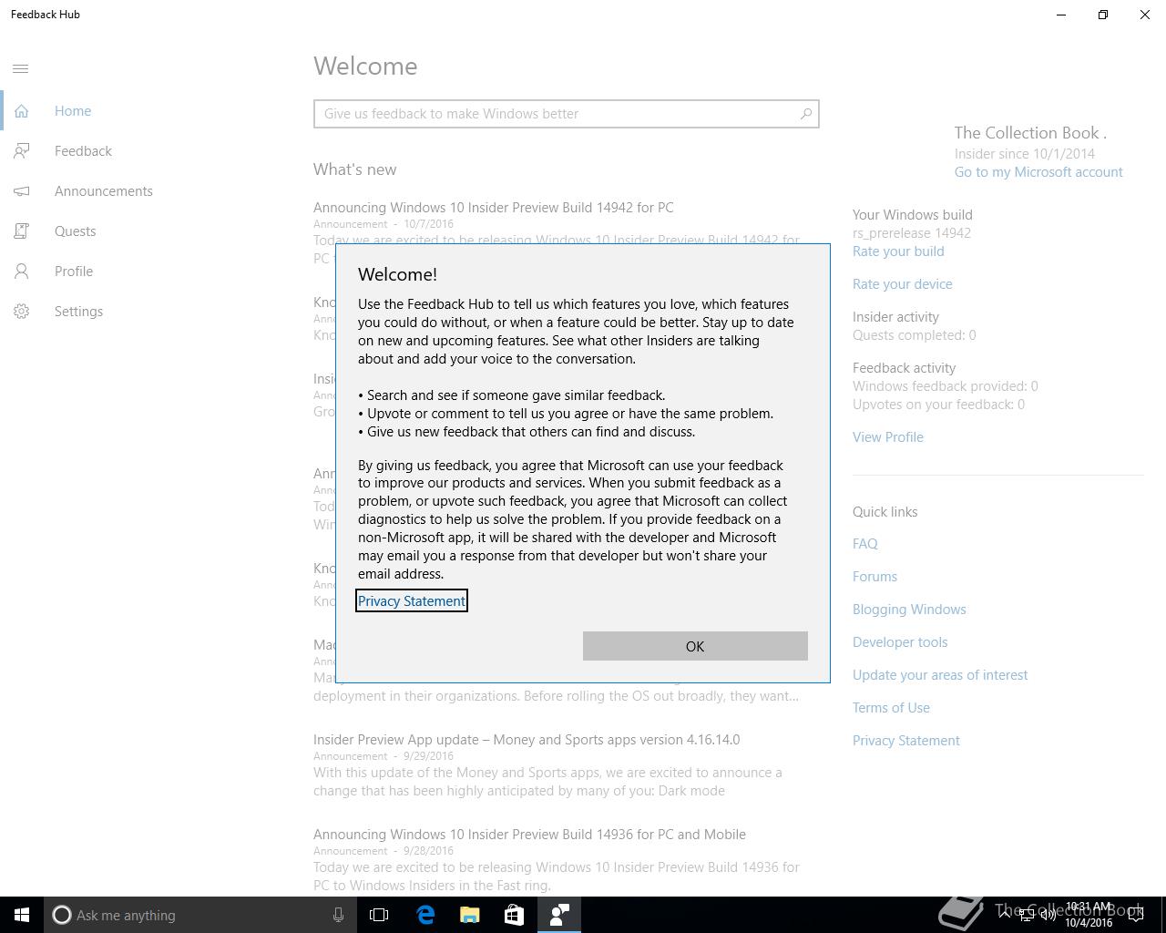1166x933 pixels.
Task: Open the Feedback icon in sidebar
Action: 21,151
